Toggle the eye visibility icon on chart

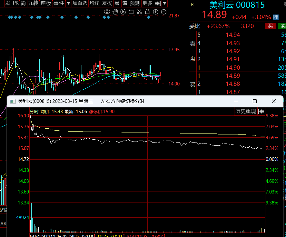[x=107, y=12]
